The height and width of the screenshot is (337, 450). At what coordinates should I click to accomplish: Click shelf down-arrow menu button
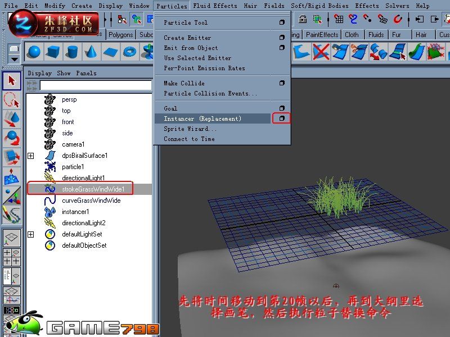(x=14, y=60)
